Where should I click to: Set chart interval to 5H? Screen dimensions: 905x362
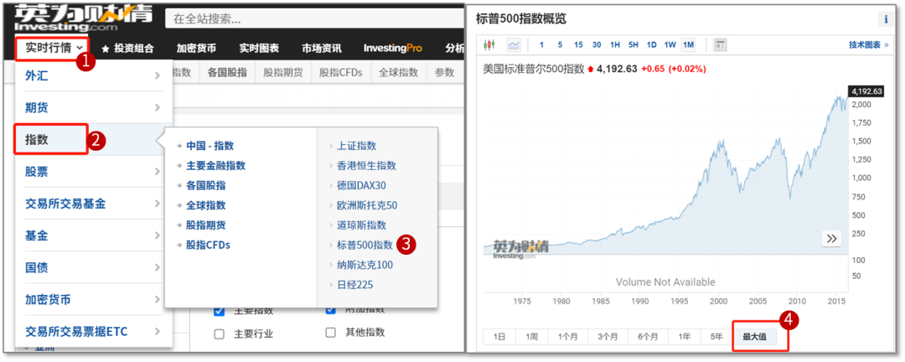pyautogui.click(x=633, y=44)
